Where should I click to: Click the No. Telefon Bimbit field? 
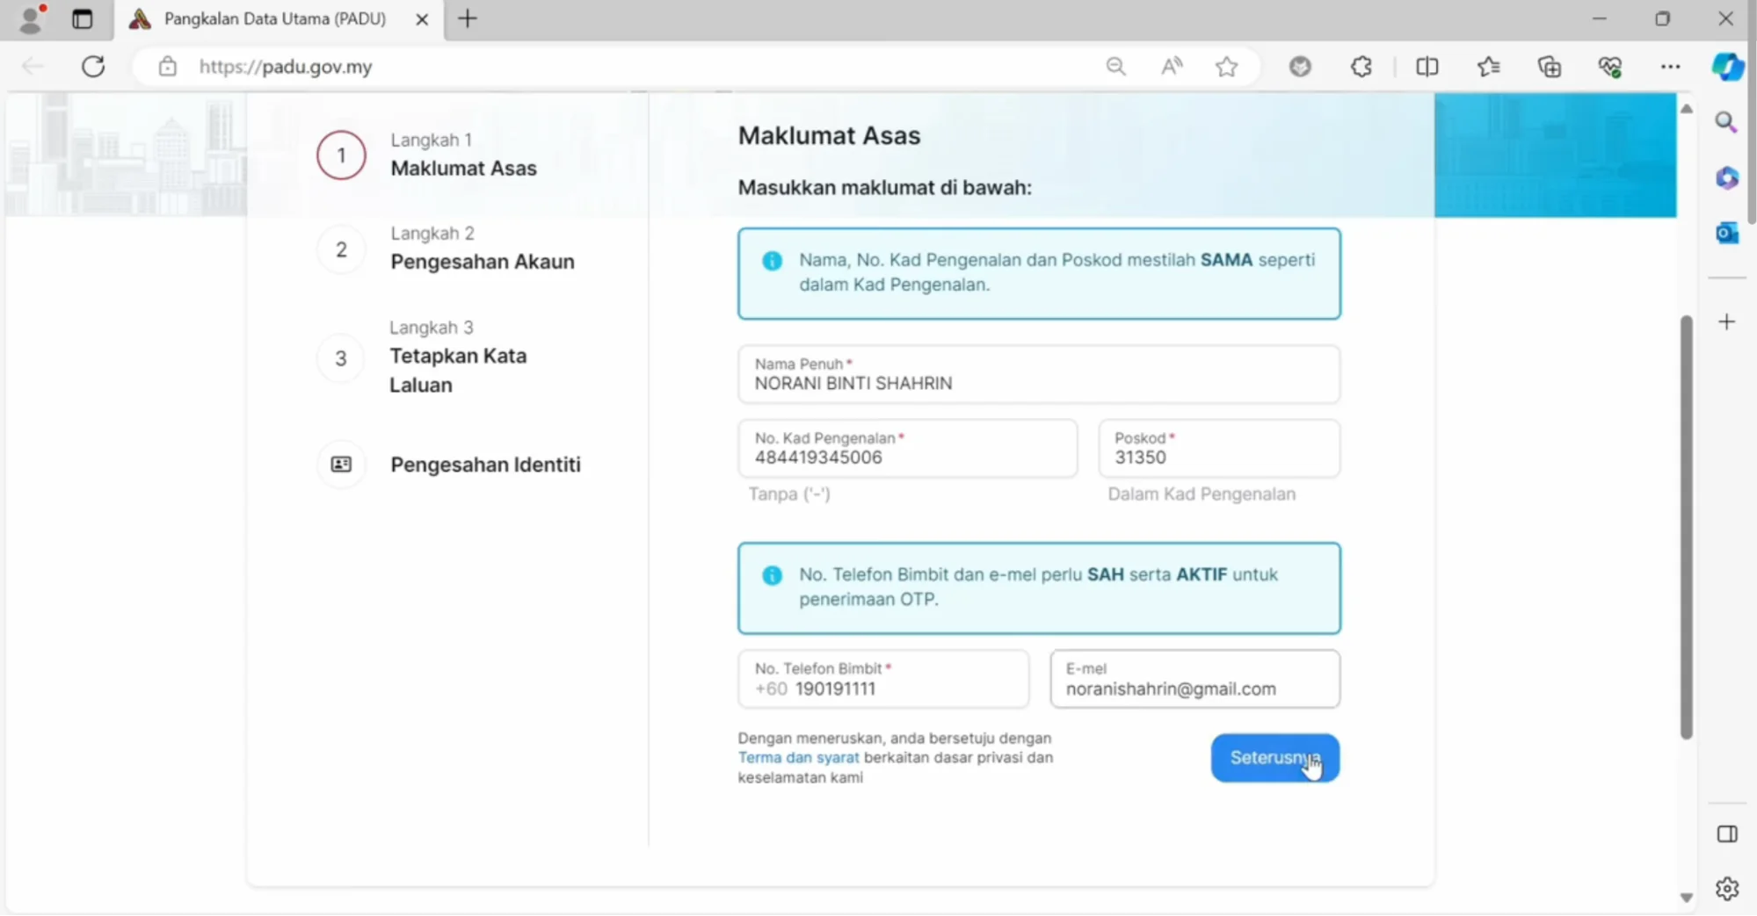coord(883,679)
